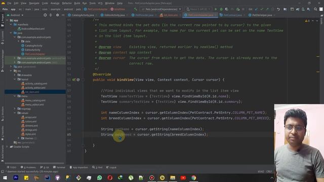Select strings.xml in values folder
This screenshot has height=182, width=324.
(x=31, y=130)
